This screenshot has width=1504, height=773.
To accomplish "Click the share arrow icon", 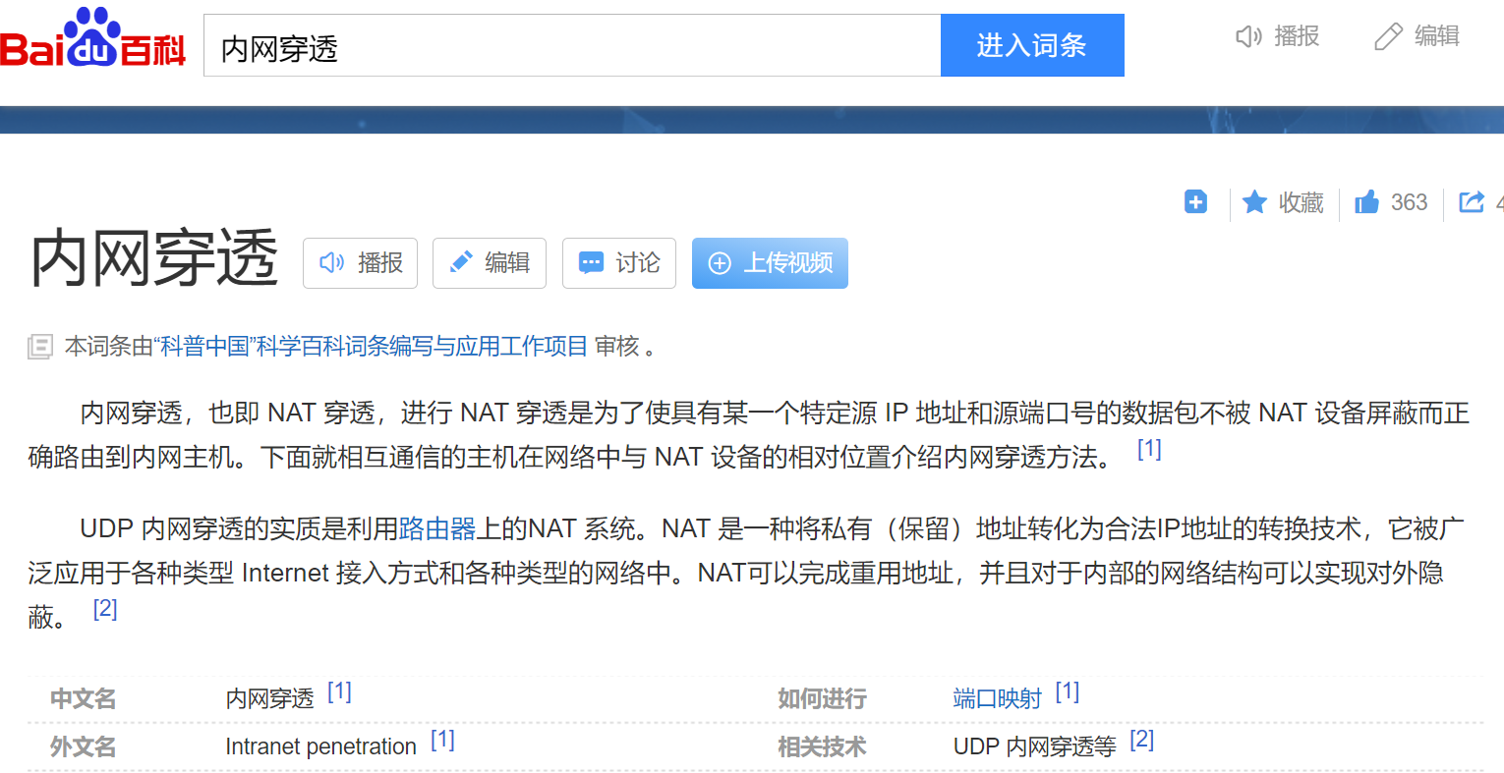I will [1472, 202].
